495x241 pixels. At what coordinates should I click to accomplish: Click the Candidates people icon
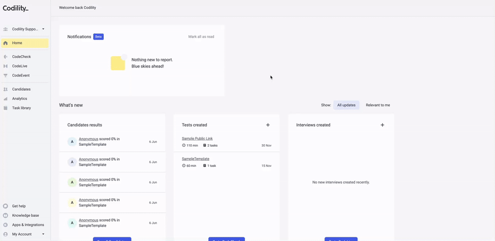pyautogui.click(x=5, y=89)
